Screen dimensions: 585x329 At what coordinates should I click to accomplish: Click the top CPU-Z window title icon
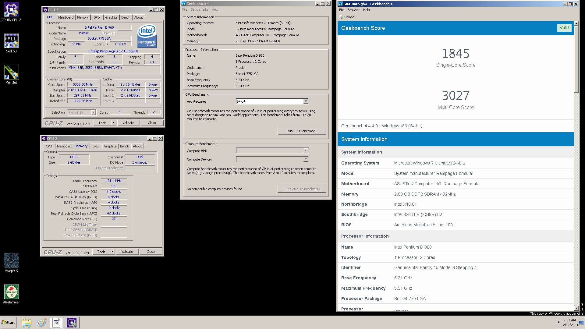(x=45, y=10)
